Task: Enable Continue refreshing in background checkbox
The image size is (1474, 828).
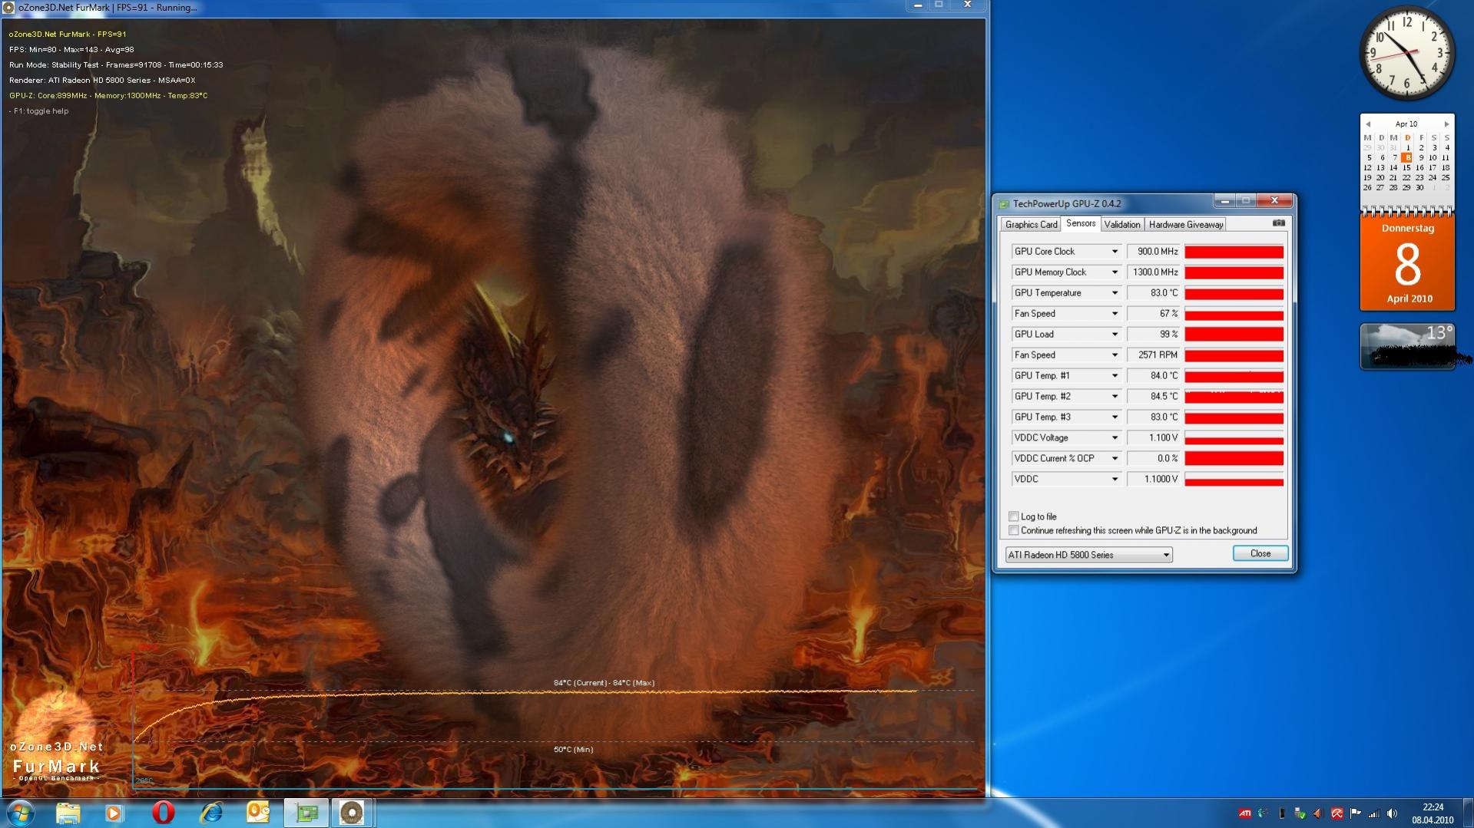Action: pyautogui.click(x=1014, y=530)
